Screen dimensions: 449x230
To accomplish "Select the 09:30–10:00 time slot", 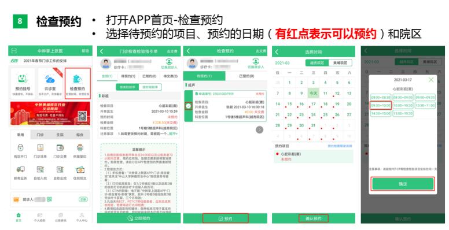I will click(381, 105).
